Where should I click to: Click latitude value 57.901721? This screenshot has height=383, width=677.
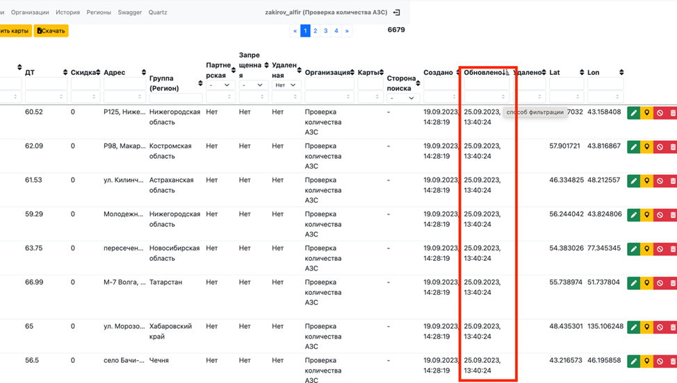point(564,146)
